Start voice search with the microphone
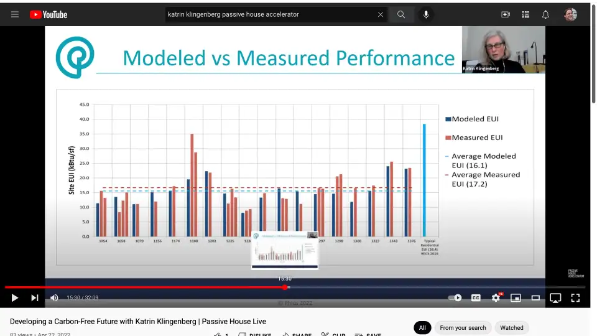 coord(426,14)
